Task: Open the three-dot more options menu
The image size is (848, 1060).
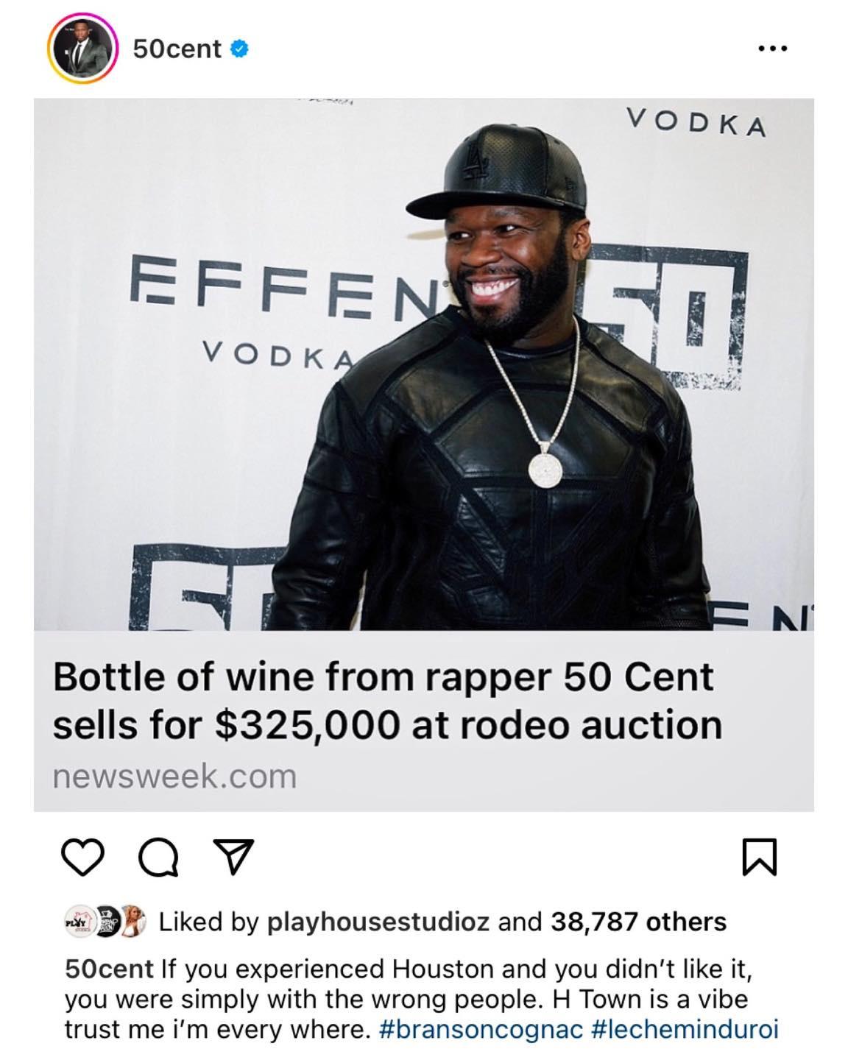Action: 772,49
